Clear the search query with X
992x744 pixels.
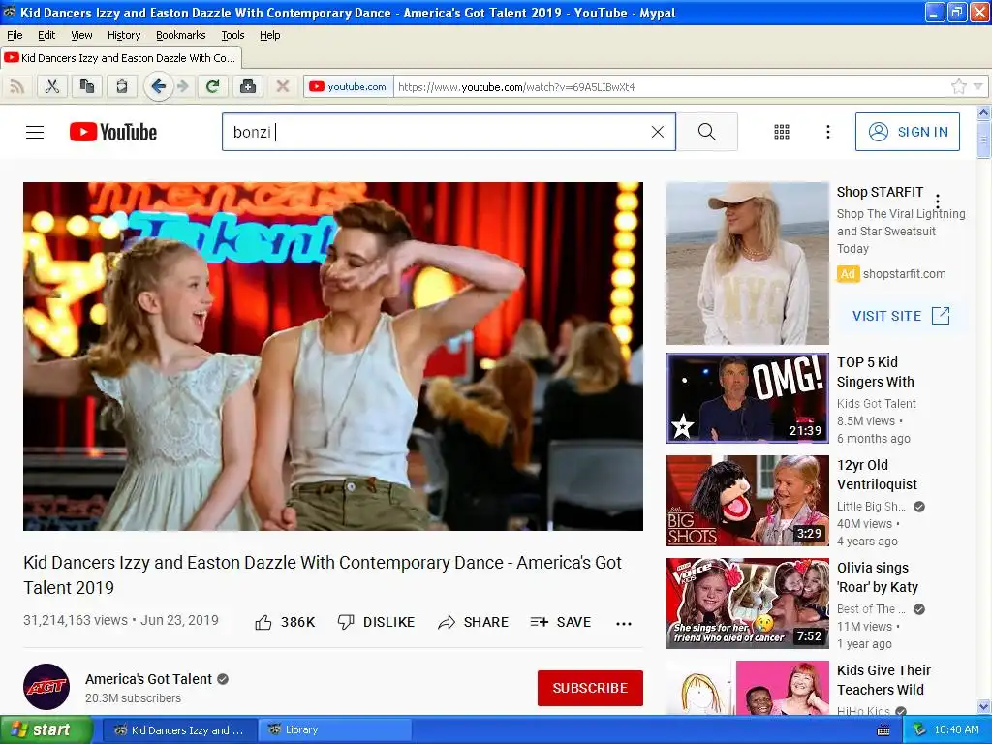pos(658,132)
